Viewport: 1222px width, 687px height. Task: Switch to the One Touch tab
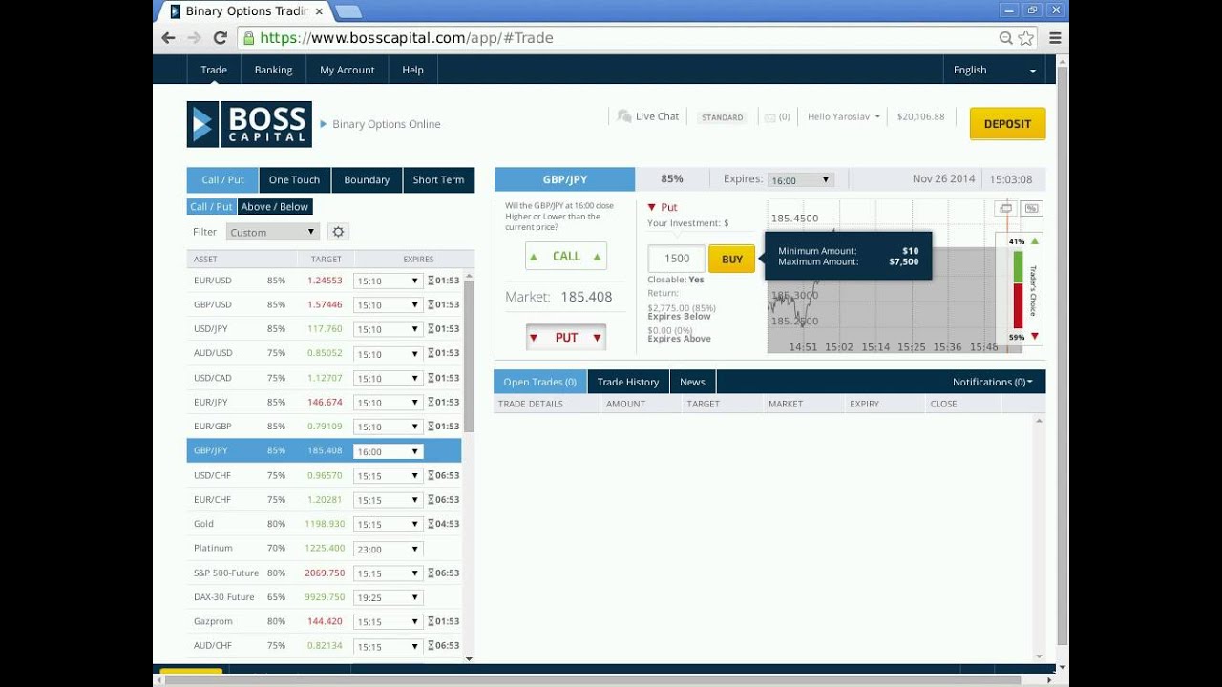click(x=294, y=179)
